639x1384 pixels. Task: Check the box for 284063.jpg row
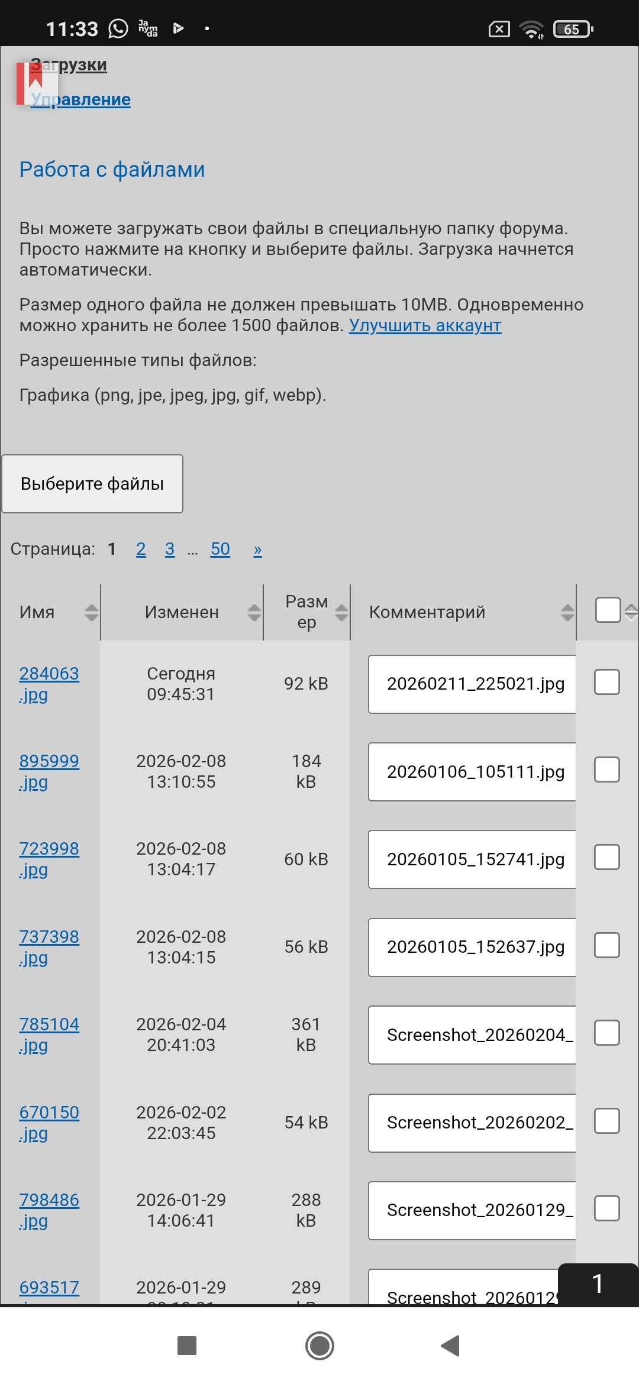607,682
